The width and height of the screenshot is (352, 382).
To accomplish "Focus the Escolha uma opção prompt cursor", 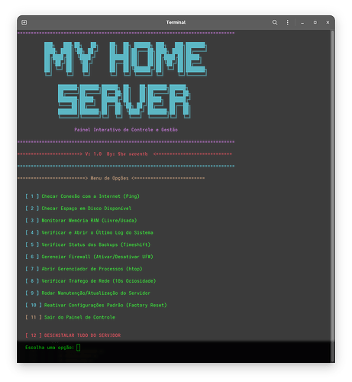I will pyautogui.click(x=79, y=348).
